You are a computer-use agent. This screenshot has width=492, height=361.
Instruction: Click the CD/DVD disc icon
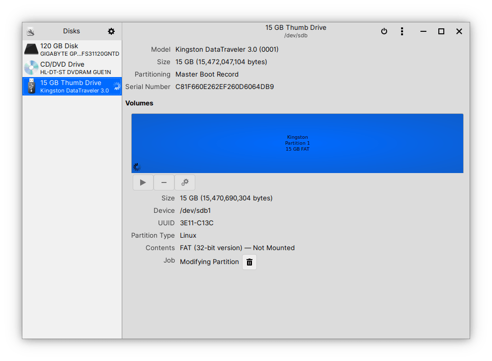click(31, 68)
